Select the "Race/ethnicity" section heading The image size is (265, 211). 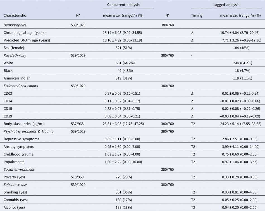[x=15, y=55]
